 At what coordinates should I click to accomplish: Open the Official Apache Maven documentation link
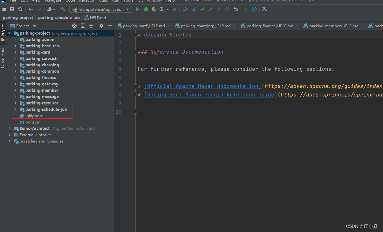202,86
